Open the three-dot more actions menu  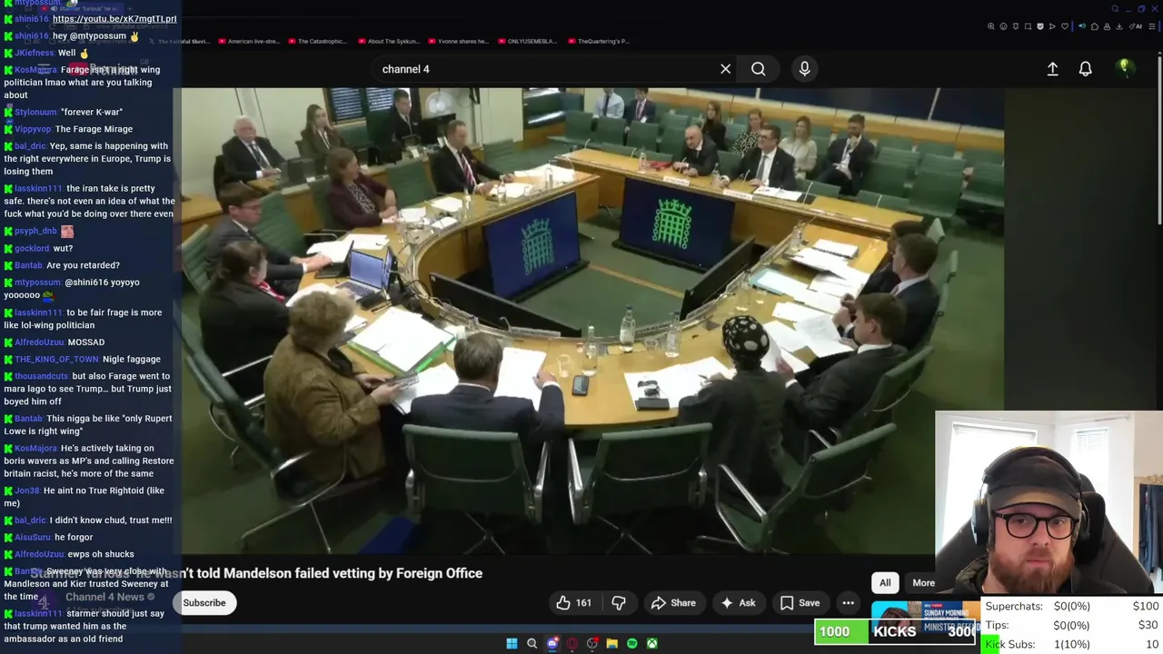(x=848, y=603)
